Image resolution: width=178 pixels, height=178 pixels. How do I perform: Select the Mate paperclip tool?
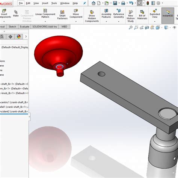coord(16,14)
